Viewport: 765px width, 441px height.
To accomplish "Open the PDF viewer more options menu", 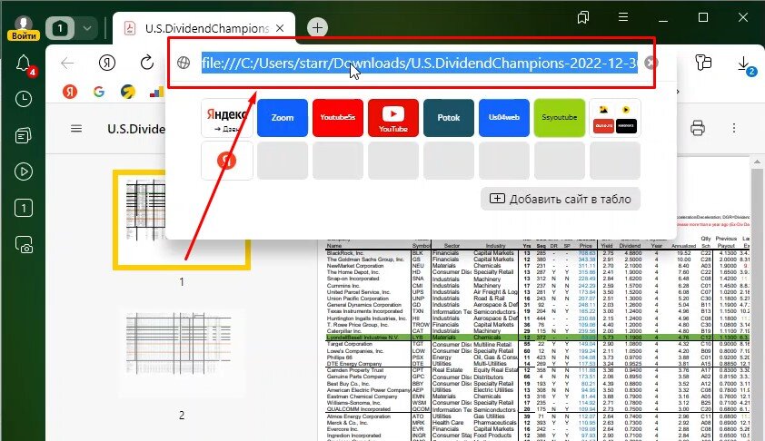I will click(x=734, y=128).
